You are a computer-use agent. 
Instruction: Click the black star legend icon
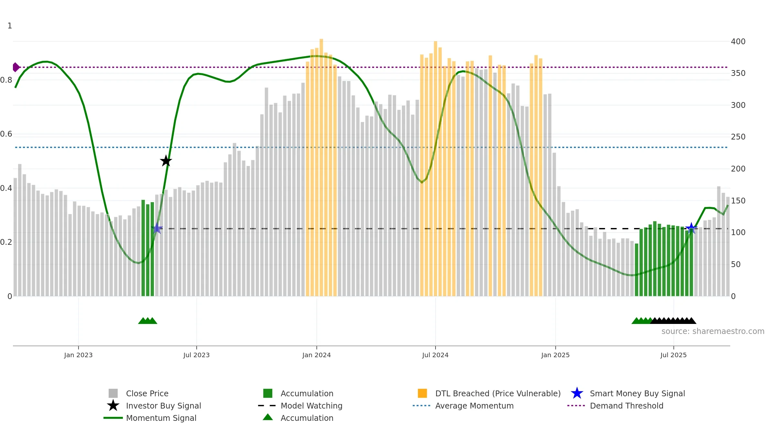pos(113,406)
